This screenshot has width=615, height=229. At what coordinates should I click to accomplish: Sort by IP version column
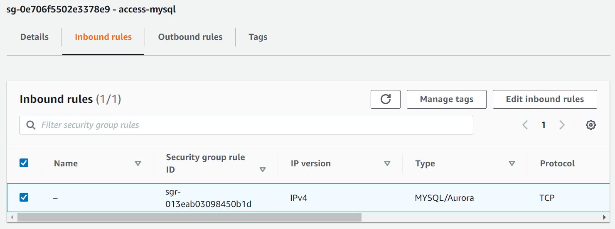click(x=387, y=163)
